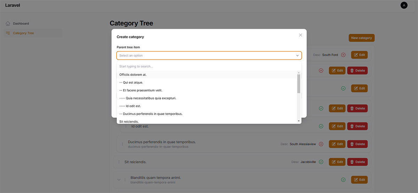
Task: Click the New category button
Action: coord(362,38)
